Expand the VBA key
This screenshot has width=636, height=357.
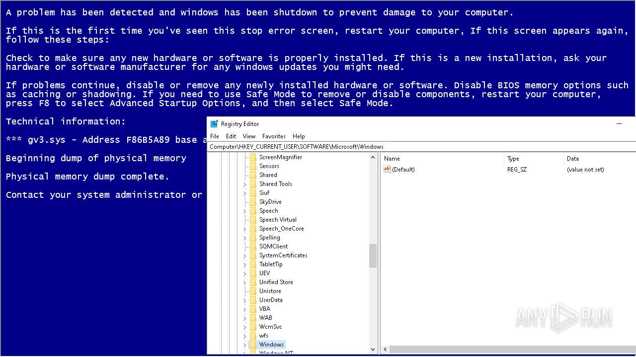pyautogui.click(x=244, y=309)
